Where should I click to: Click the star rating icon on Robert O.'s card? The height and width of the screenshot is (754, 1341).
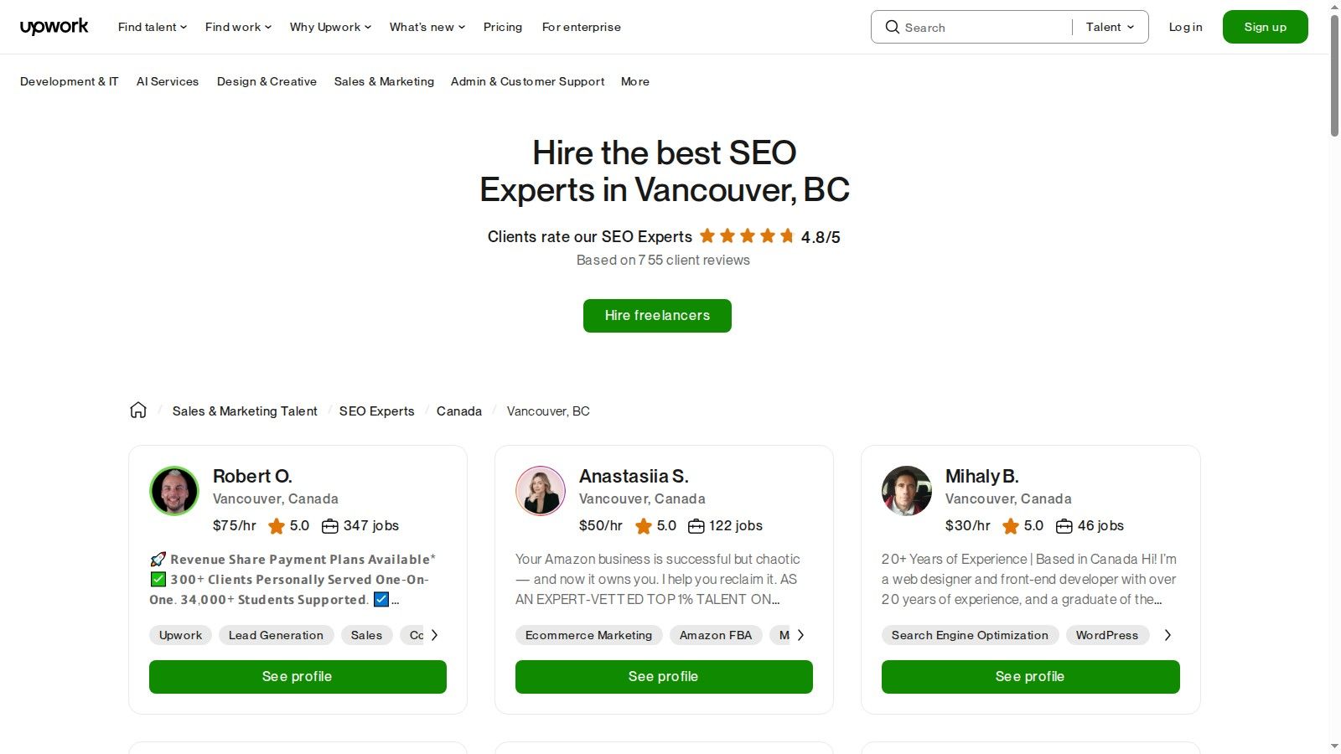pyautogui.click(x=277, y=526)
